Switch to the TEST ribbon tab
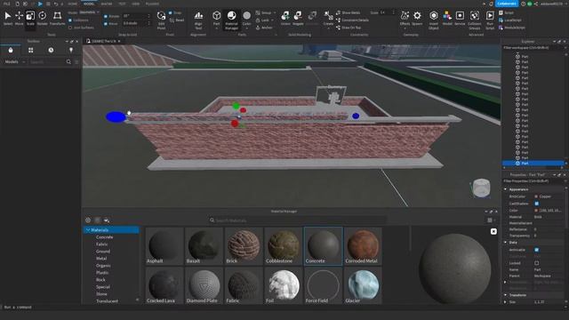This screenshot has width=569, height=320. 122,4
